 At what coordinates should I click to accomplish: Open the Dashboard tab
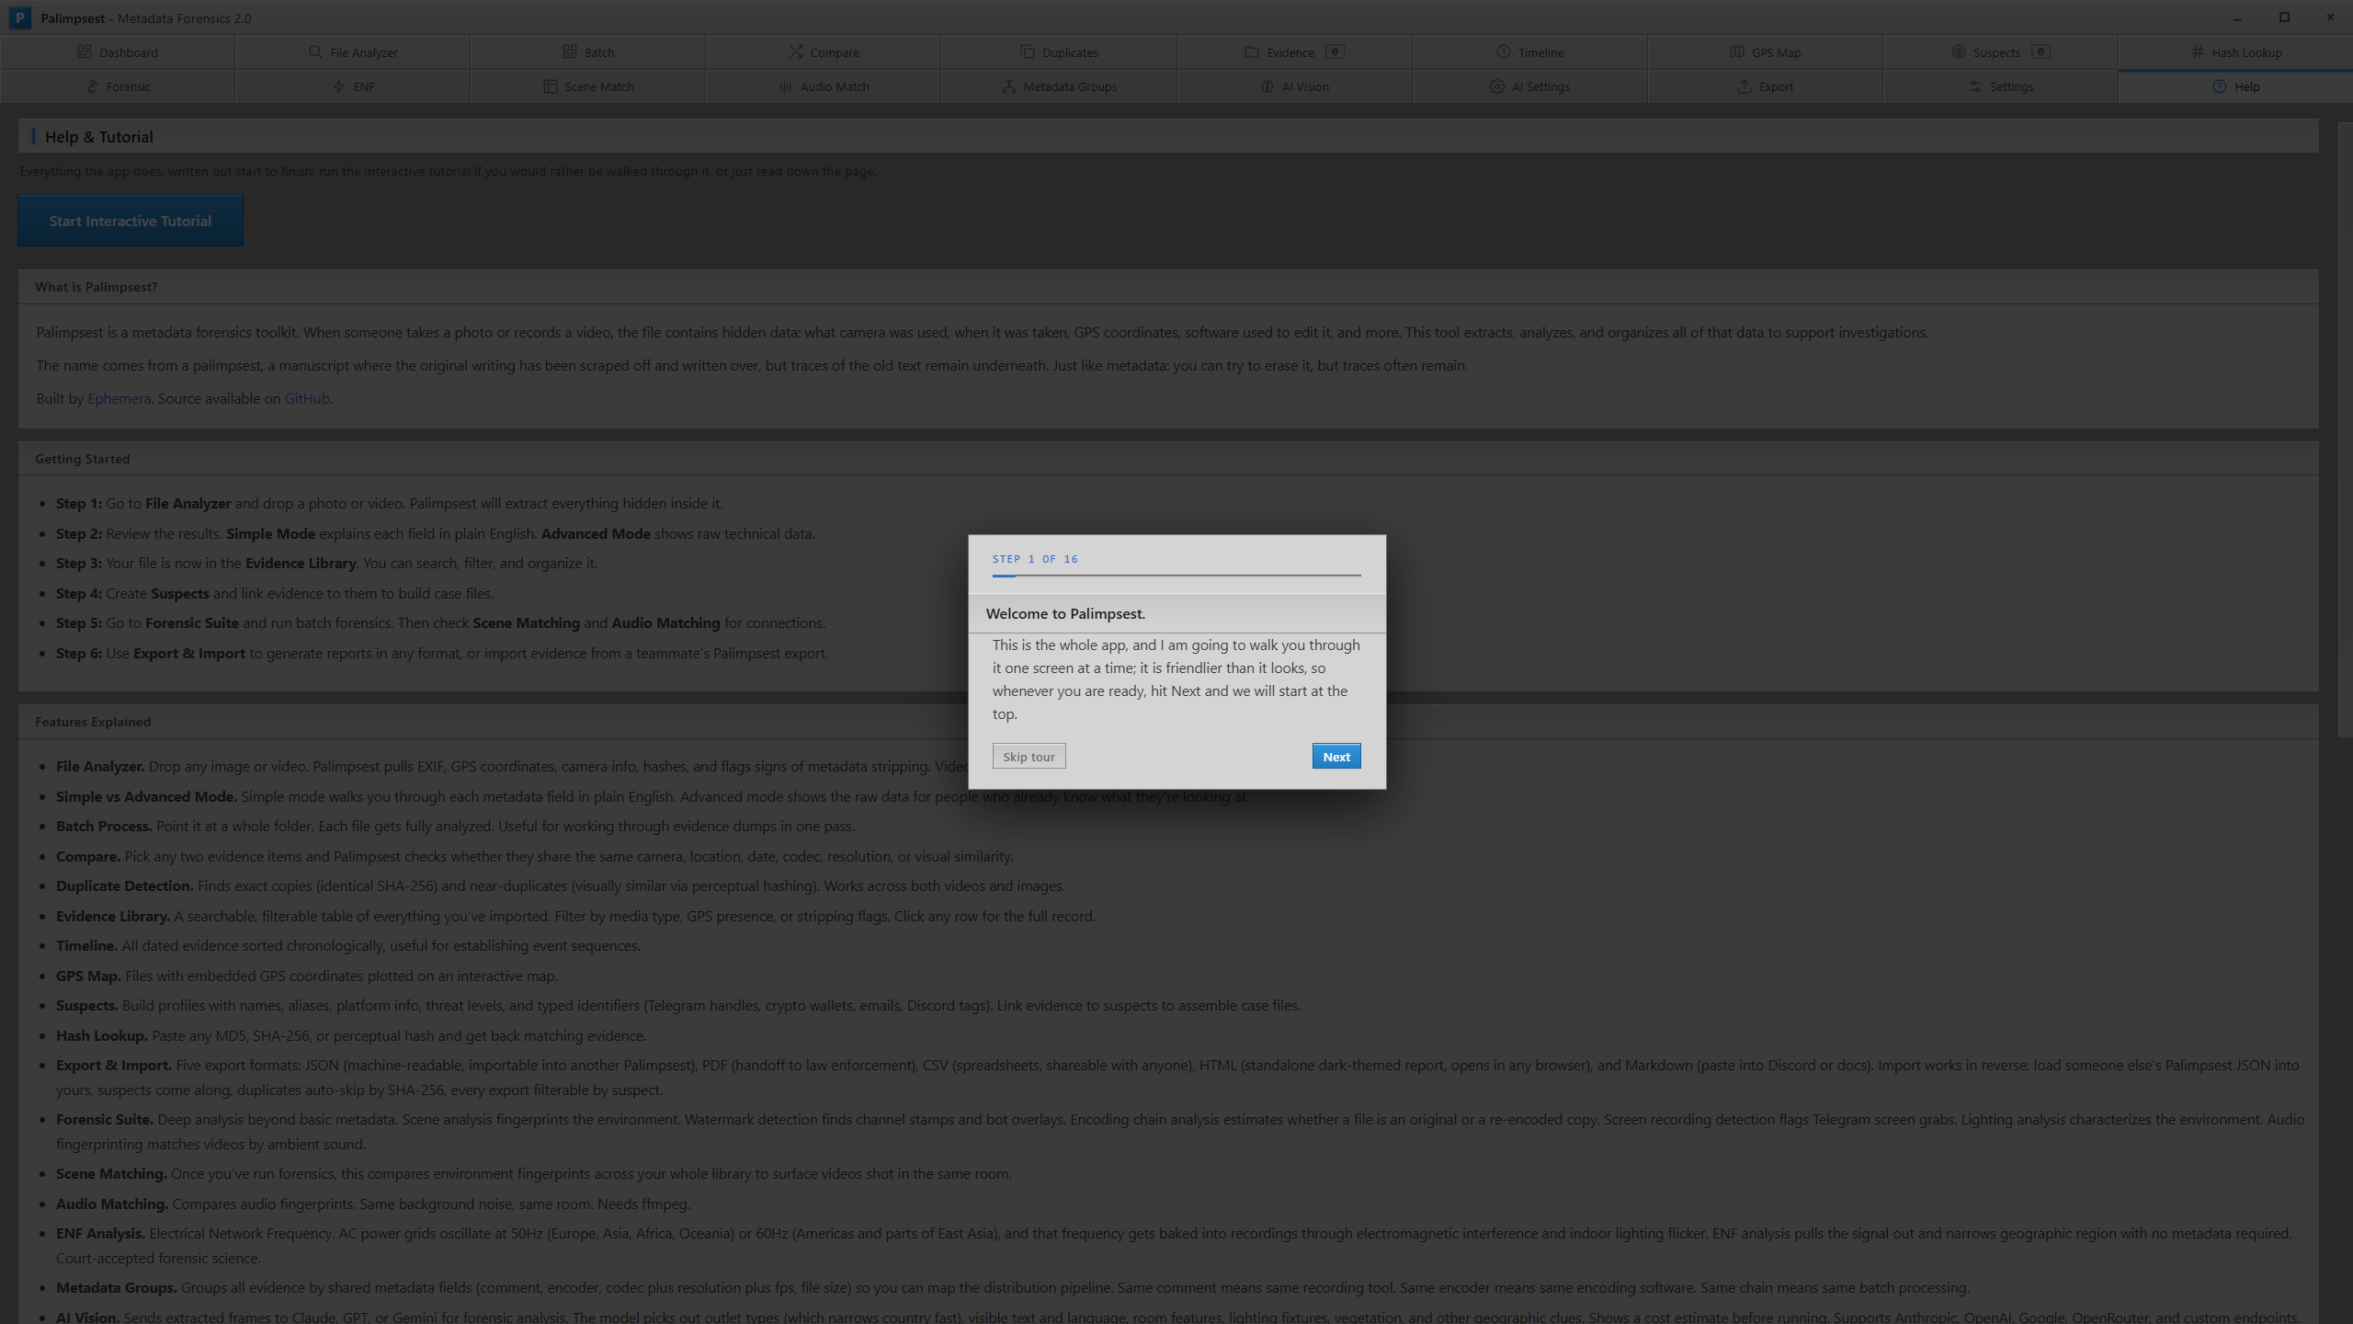118,52
